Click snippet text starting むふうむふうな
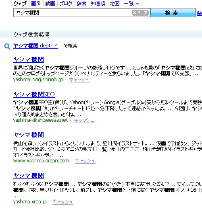The image size is (202, 209). point(108,190)
